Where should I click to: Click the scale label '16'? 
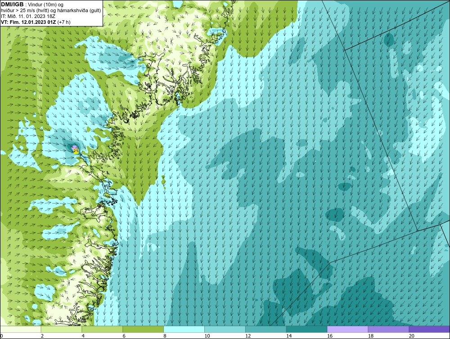[x=330, y=336]
